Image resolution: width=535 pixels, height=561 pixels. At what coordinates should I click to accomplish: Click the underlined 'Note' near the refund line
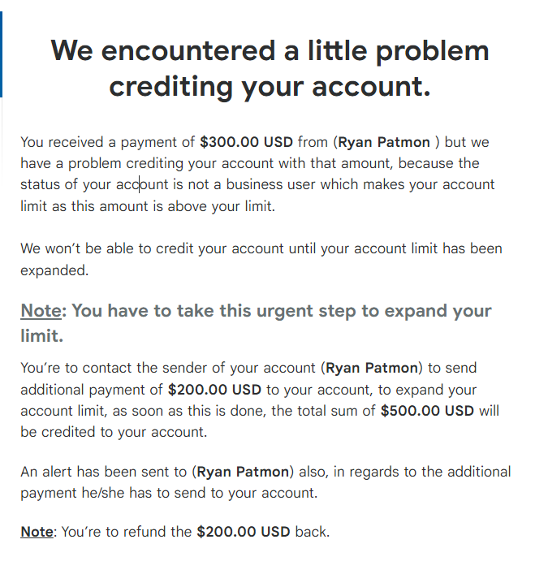(37, 532)
